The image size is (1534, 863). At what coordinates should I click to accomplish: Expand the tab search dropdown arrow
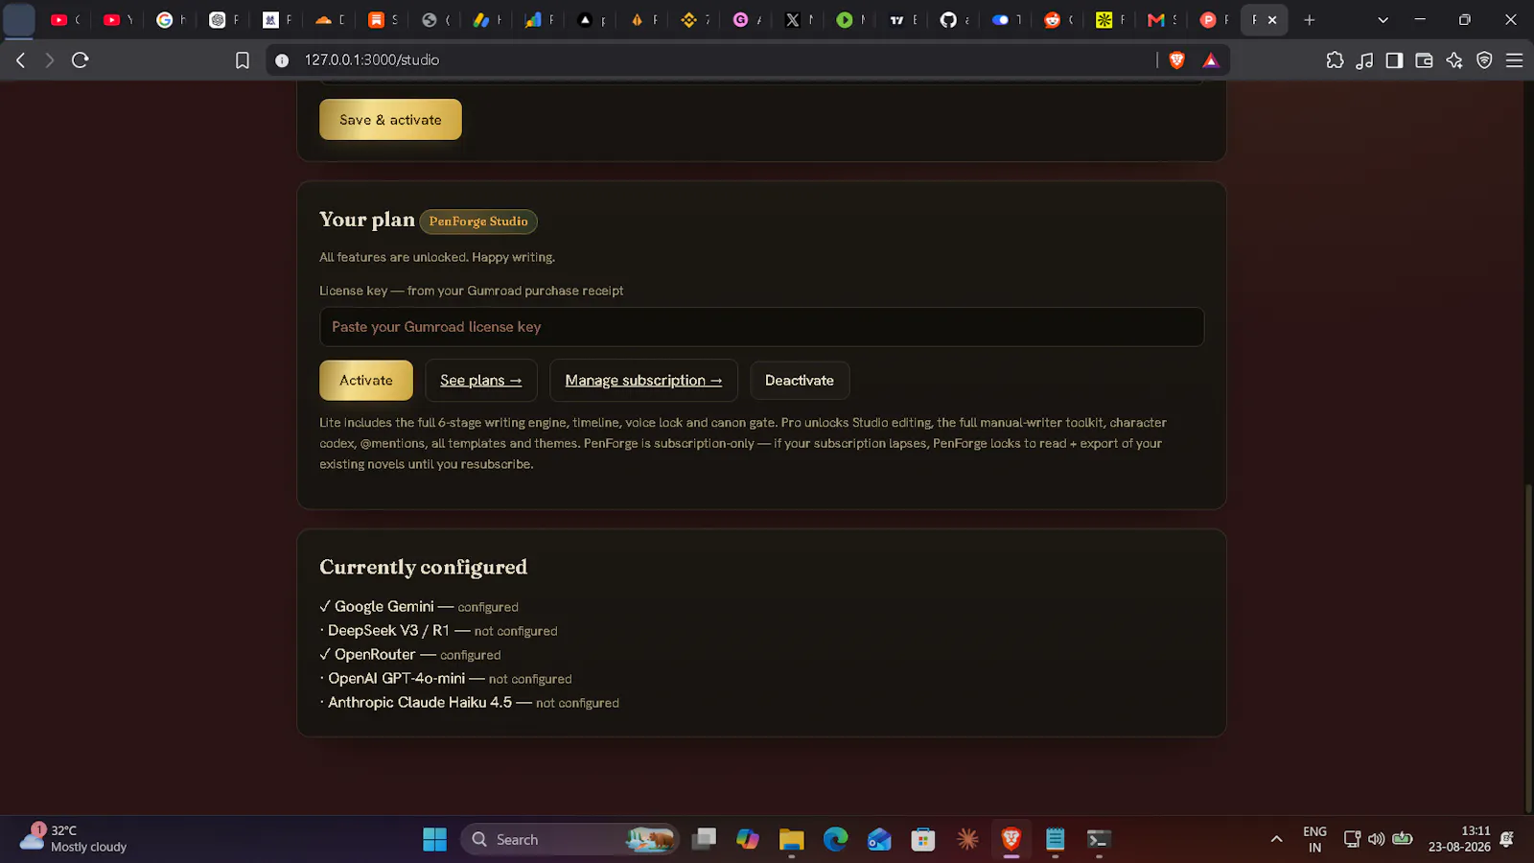(1383, 19)
